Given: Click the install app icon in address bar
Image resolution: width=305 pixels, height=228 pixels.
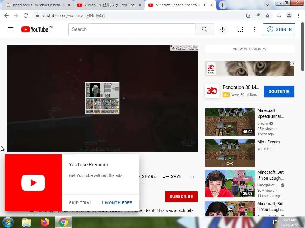Looking at the screenshot, I should [x=248, y=15].
